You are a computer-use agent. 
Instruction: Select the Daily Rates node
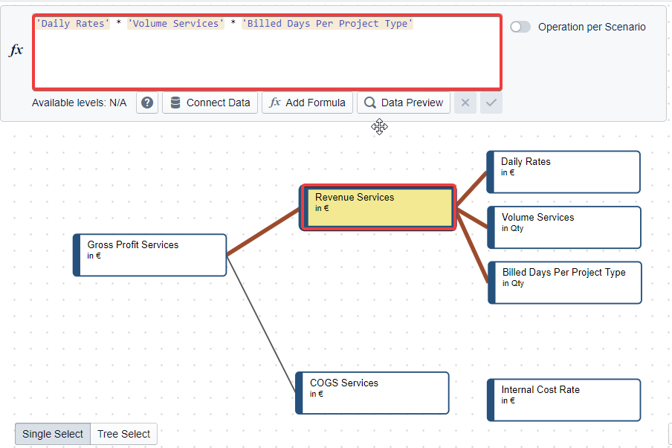(x=563, y=172)
